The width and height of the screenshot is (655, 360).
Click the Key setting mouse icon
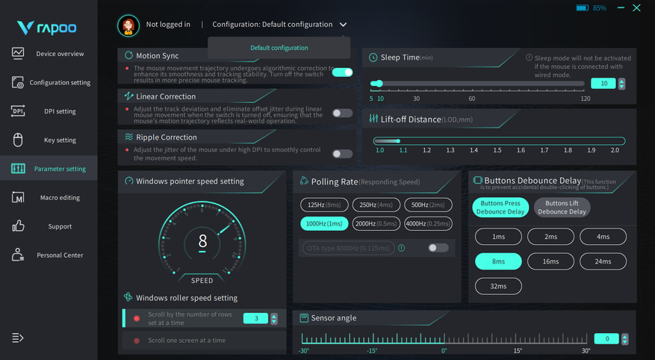[18, 140]
